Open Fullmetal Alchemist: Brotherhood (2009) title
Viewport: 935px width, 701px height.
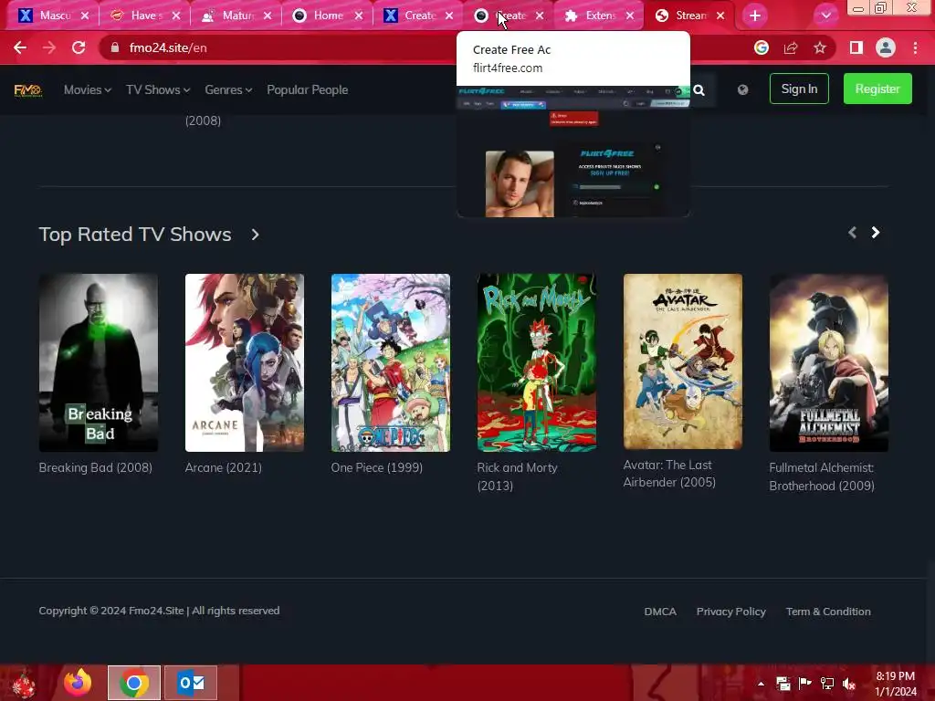(823, 476)
